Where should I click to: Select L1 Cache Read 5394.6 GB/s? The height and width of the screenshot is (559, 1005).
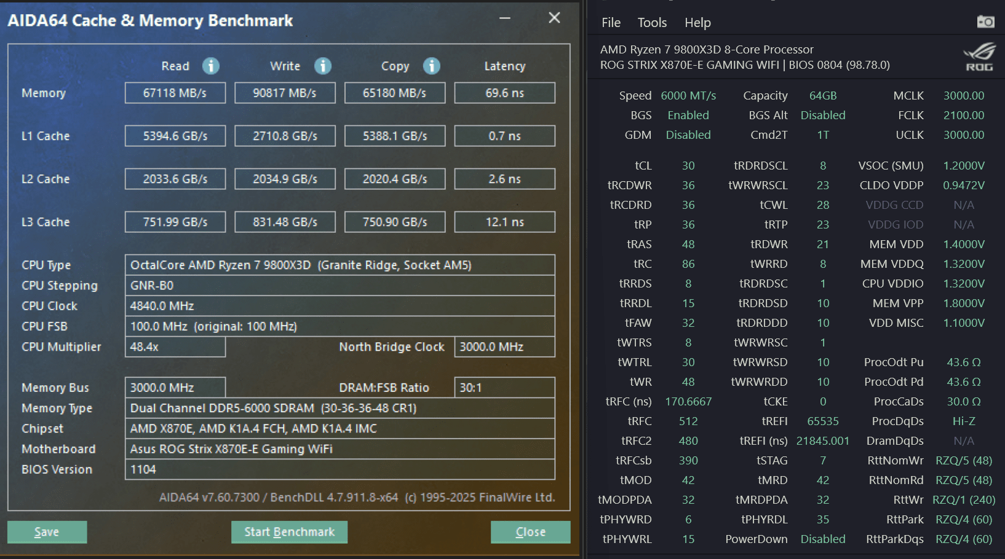[x=175, y=136]
